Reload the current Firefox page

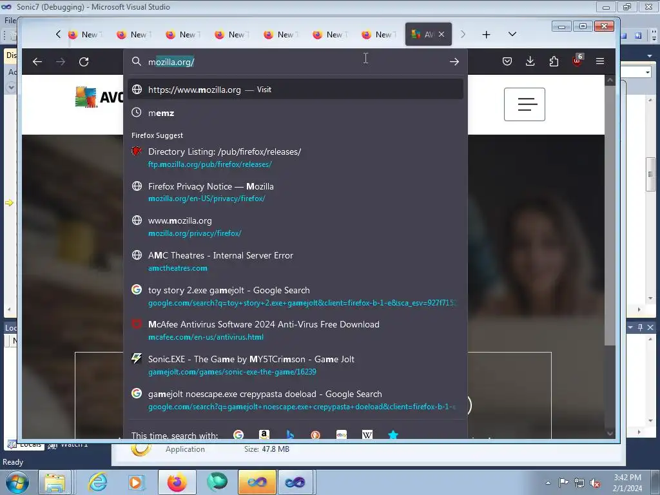coord(84,62)
